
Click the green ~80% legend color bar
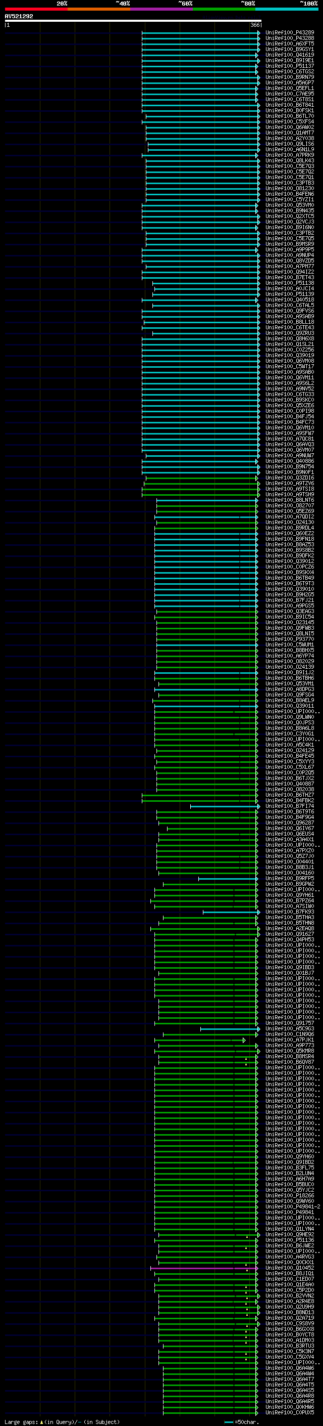coord(224,9)
